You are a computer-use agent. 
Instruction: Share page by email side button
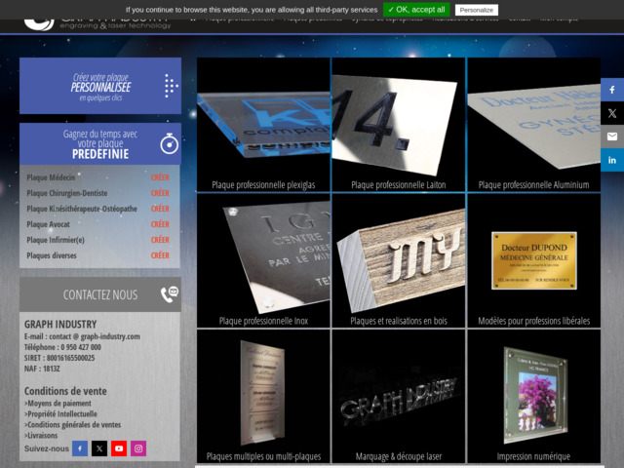tap(612, 136)
